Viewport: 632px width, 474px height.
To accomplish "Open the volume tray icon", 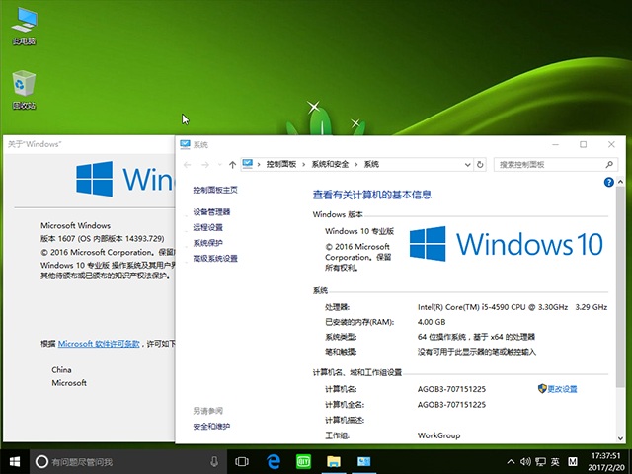I will click(x=525, y=462).
